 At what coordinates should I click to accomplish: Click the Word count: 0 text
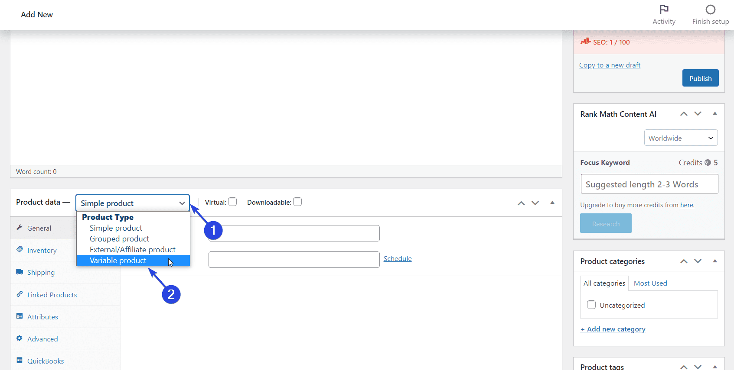pos(36,171)
